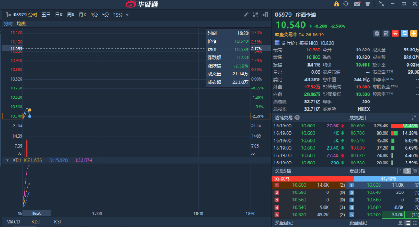Screen dimensions: 419x227
Task: Open help icon next to 逐笔交易
Action: point(297,117)
